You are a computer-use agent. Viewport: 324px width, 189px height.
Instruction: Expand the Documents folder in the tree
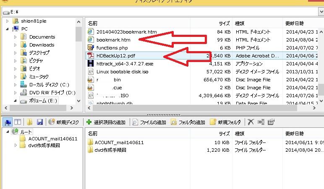(x=15, y=37)
